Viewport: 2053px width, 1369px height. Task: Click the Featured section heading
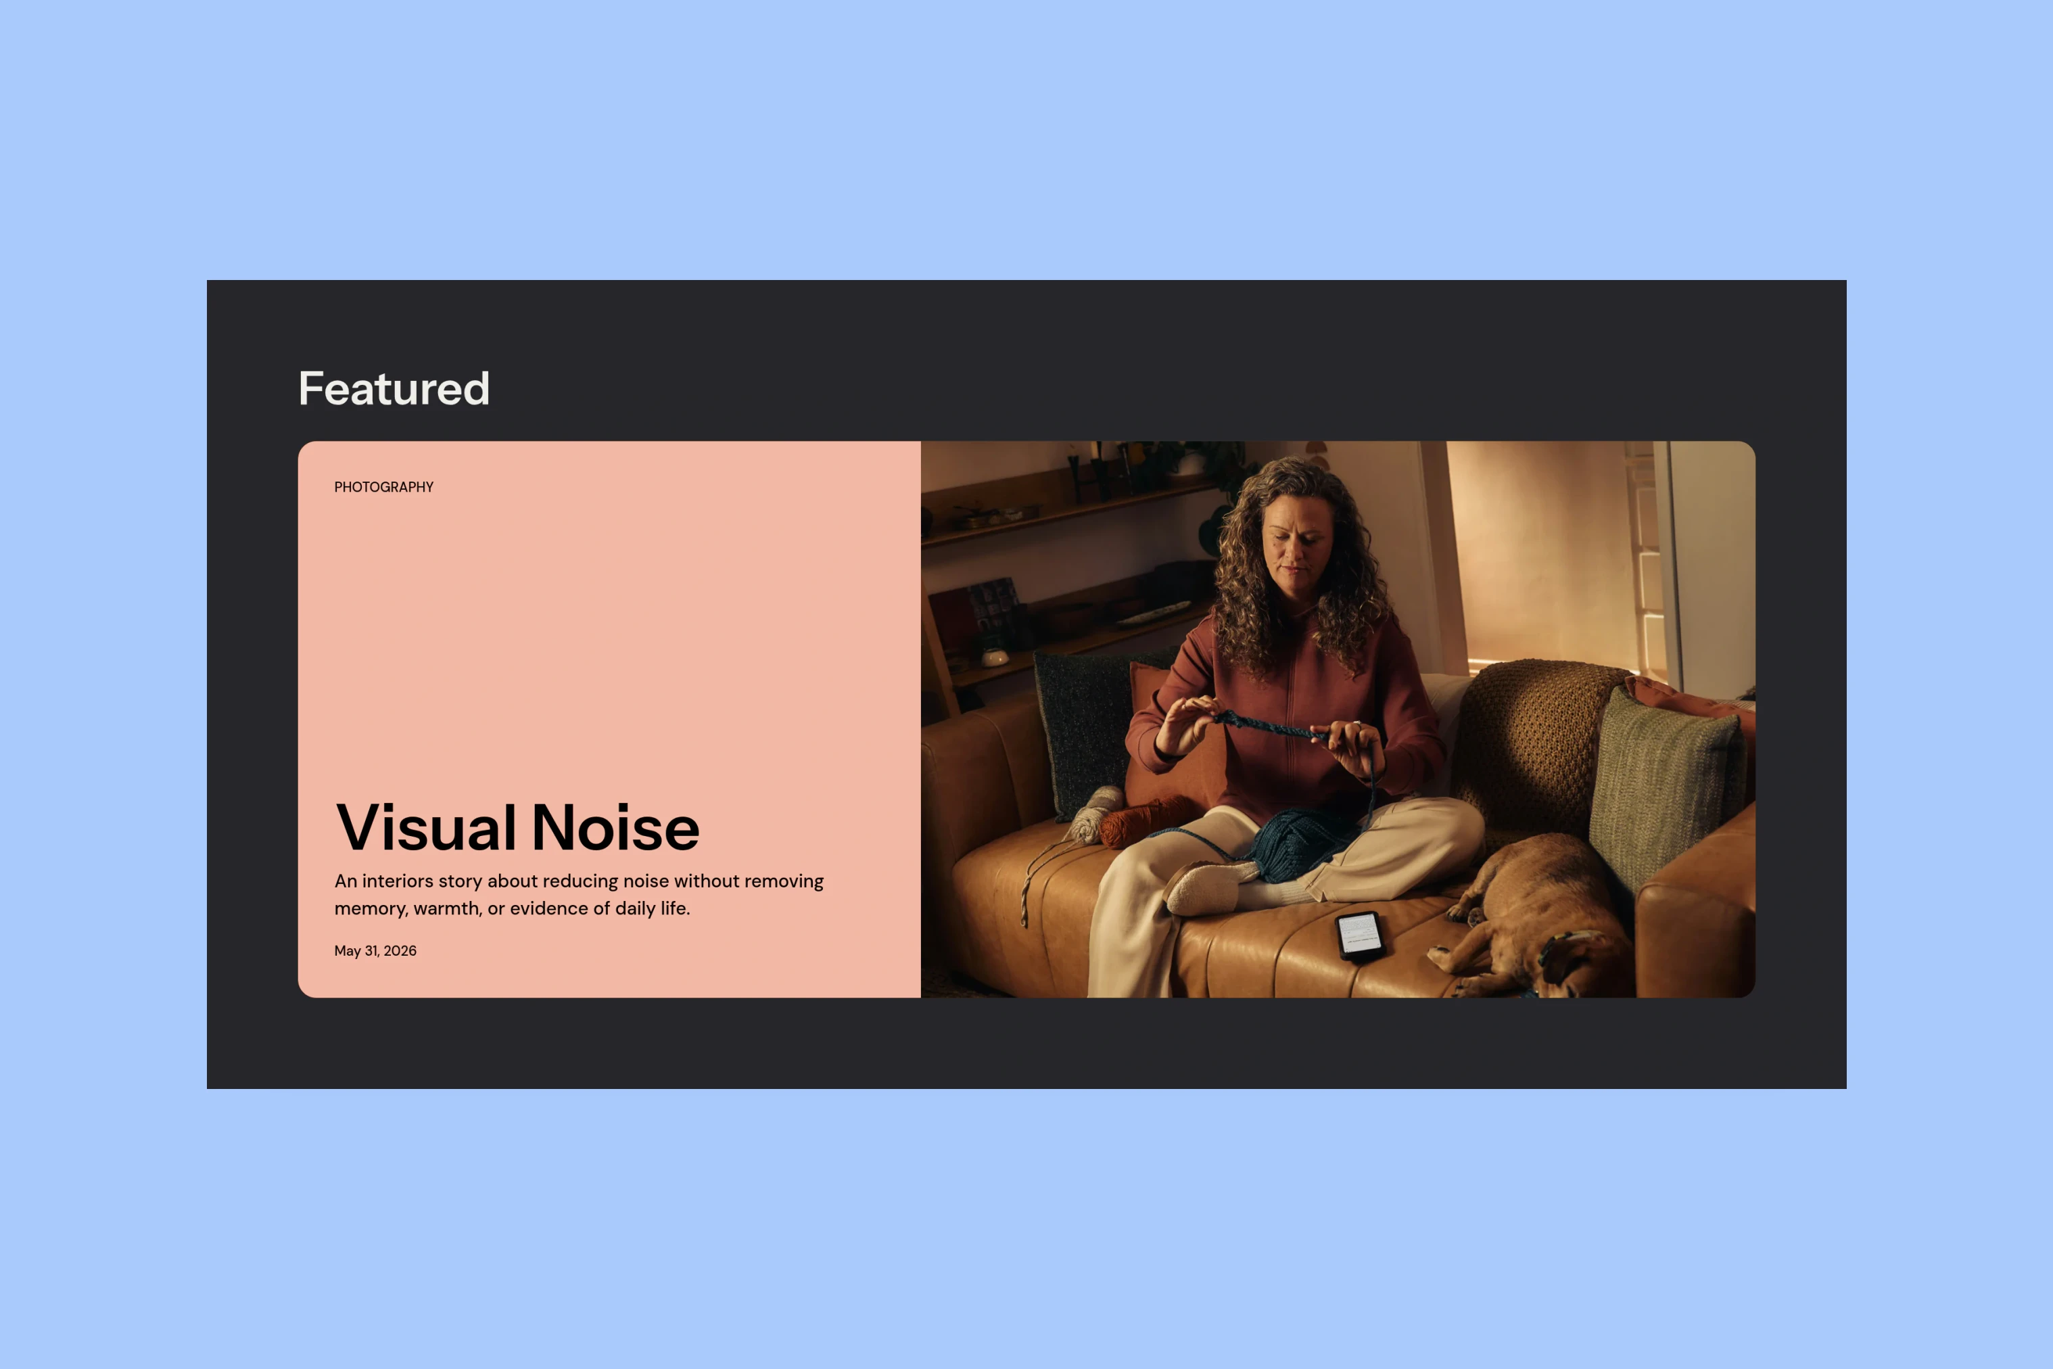(x=394, y=388)
